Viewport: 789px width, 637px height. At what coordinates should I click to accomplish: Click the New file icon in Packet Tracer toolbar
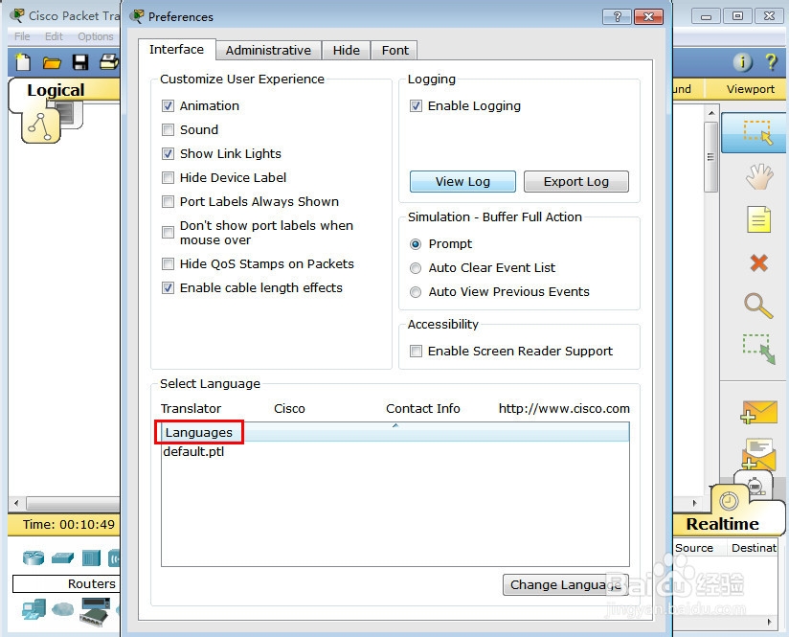pyautogui.click(x=23, y=62)
